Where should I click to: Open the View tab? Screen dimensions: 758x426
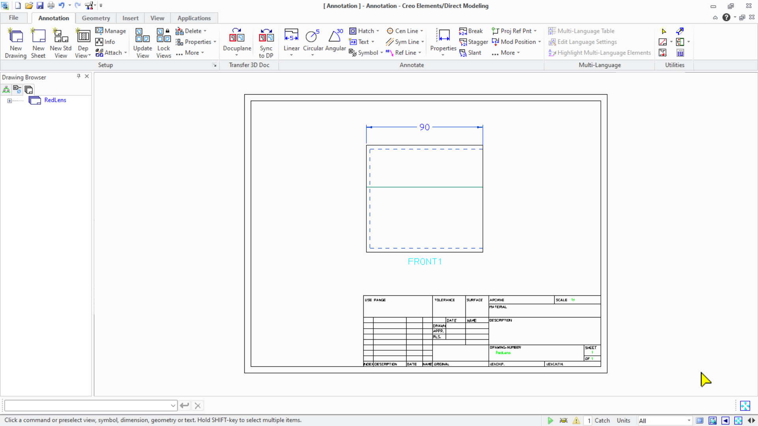(x=157, y=18)
